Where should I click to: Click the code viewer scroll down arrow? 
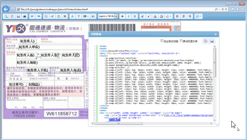[x=215, y=120]
